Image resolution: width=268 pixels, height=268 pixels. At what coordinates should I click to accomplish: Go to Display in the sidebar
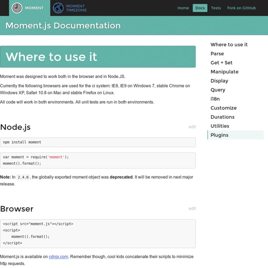click(219, 81)
